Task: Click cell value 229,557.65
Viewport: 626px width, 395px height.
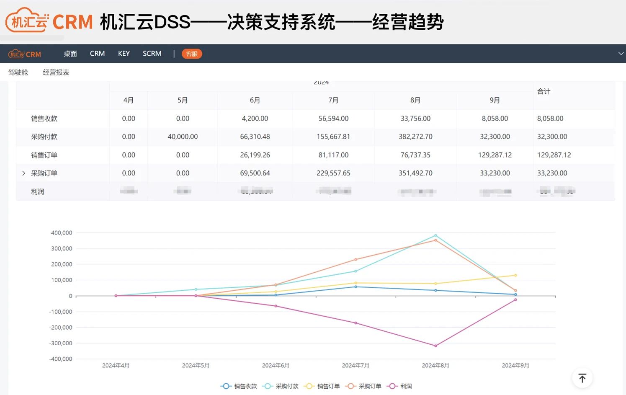Action: pyautogui.click(x=333, y=173)
